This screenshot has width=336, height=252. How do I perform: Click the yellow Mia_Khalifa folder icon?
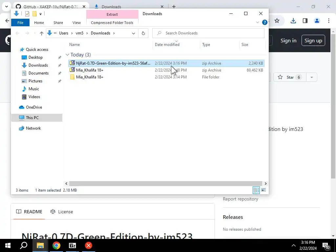72,77
